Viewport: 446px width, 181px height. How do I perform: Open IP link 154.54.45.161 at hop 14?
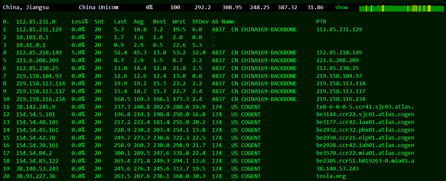click(37, 130)
